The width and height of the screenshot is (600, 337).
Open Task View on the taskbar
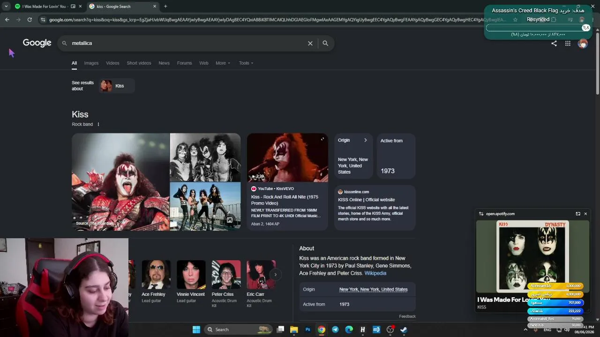click(x=280, y=330)
